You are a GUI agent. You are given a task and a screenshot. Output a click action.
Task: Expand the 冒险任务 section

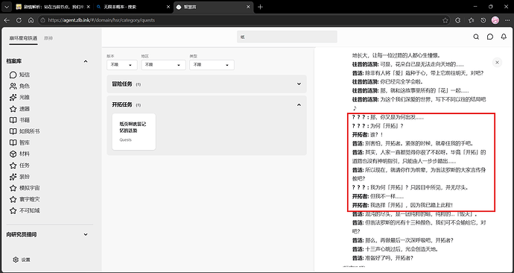point(207,84)
